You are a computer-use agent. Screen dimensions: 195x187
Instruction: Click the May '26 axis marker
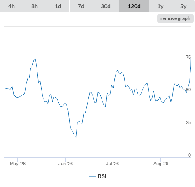pos(18,164)
